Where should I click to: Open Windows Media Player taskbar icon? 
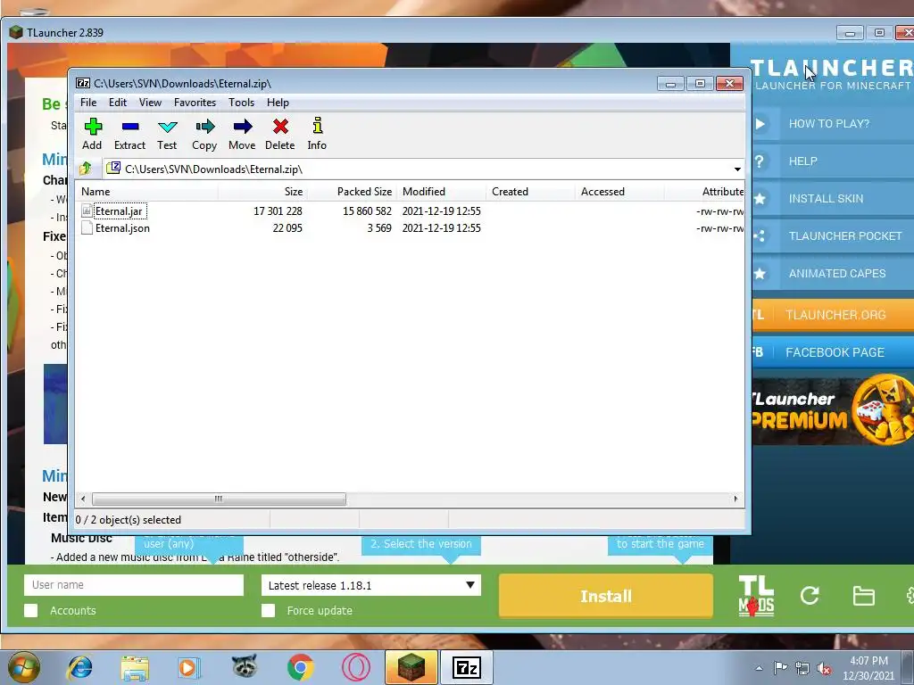point(189,667)
